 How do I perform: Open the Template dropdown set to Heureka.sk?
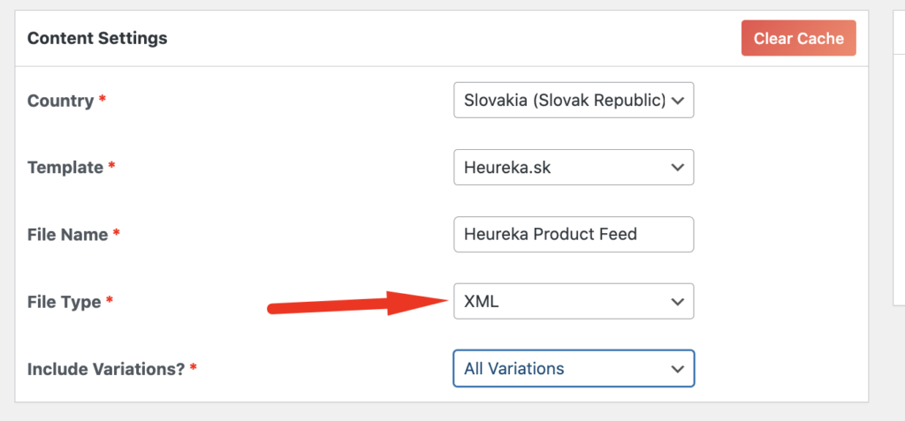[574, 167]
